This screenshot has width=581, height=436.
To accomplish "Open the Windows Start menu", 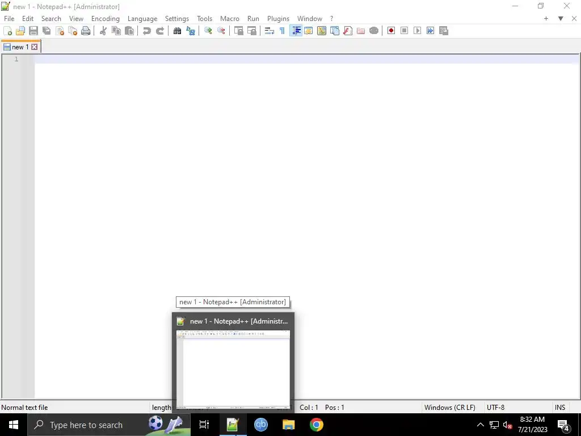I will click(14, 425).
